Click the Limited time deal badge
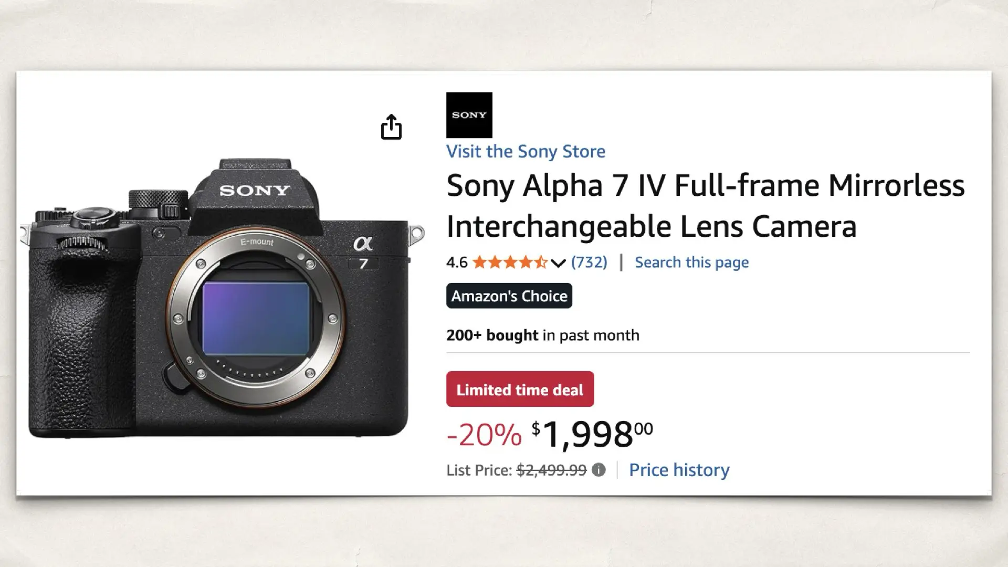Screen dimensions: 1008x567 [519, 389]
